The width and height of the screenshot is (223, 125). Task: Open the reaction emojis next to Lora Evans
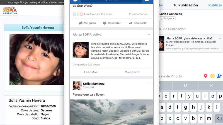tap(78, 14)
